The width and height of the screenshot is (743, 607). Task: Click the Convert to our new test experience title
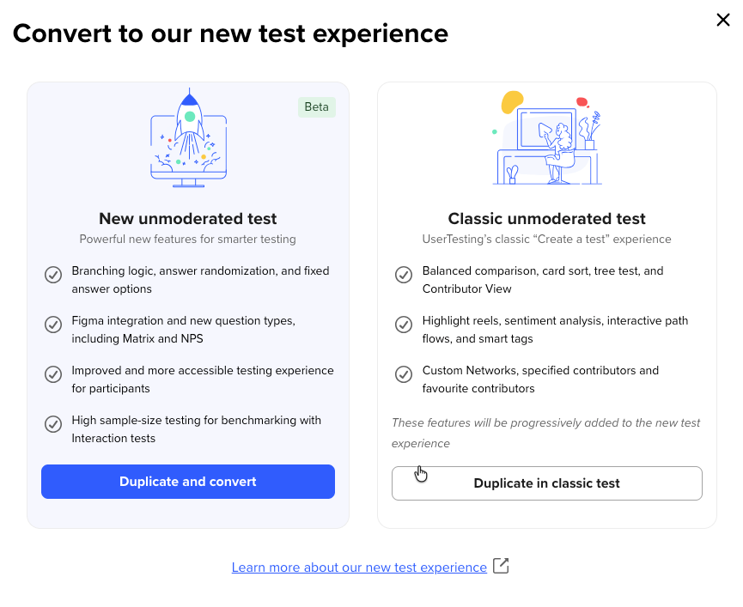(x=230, y=33)
